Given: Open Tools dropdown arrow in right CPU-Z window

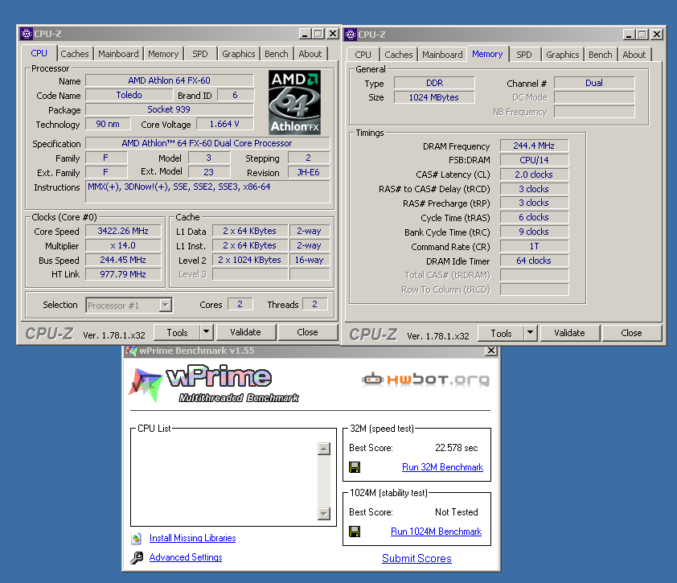Looking at the screenshot, I should (x=531, y=333).
